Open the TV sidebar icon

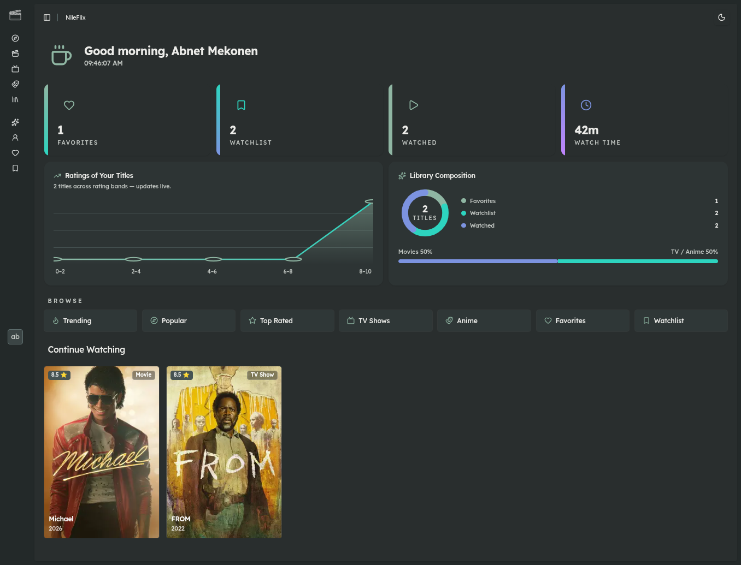tap(15, 69)
